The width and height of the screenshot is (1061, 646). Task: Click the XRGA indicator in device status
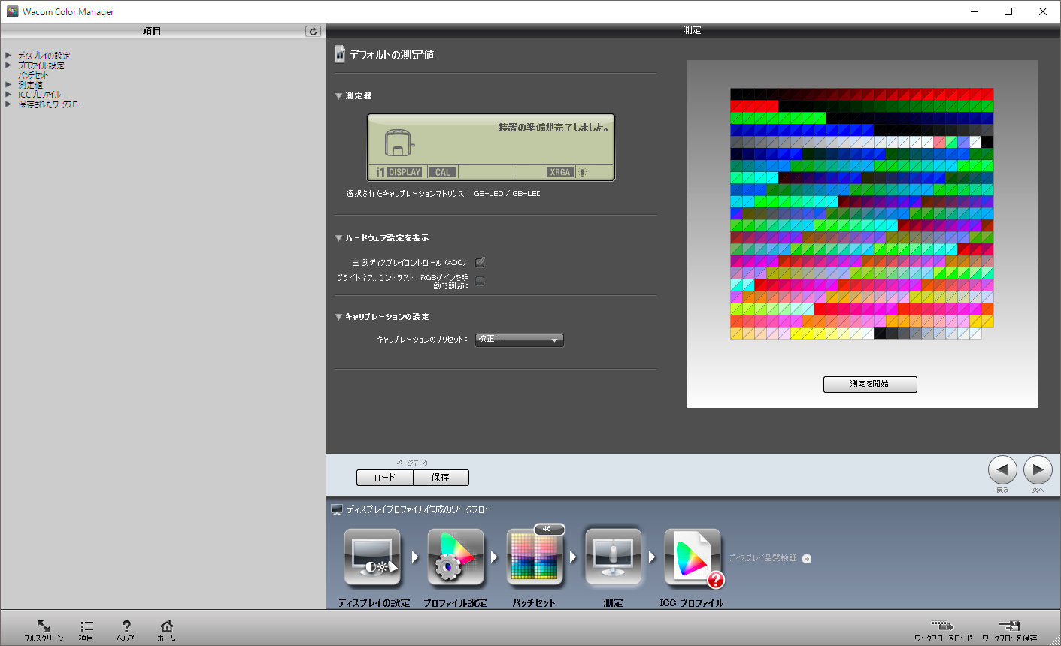click(560, 172)
